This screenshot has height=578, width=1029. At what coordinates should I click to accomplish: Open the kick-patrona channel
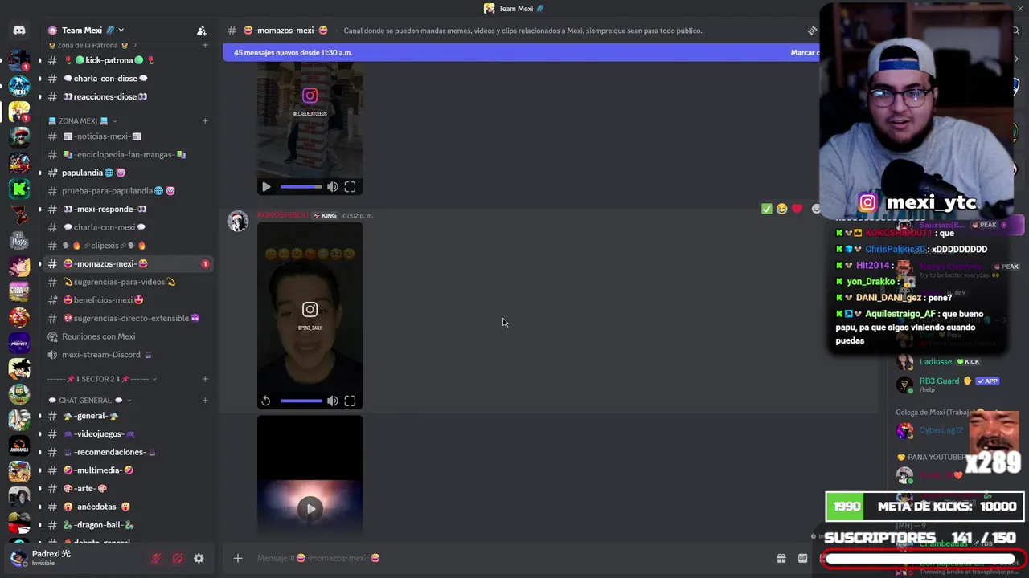108,60
